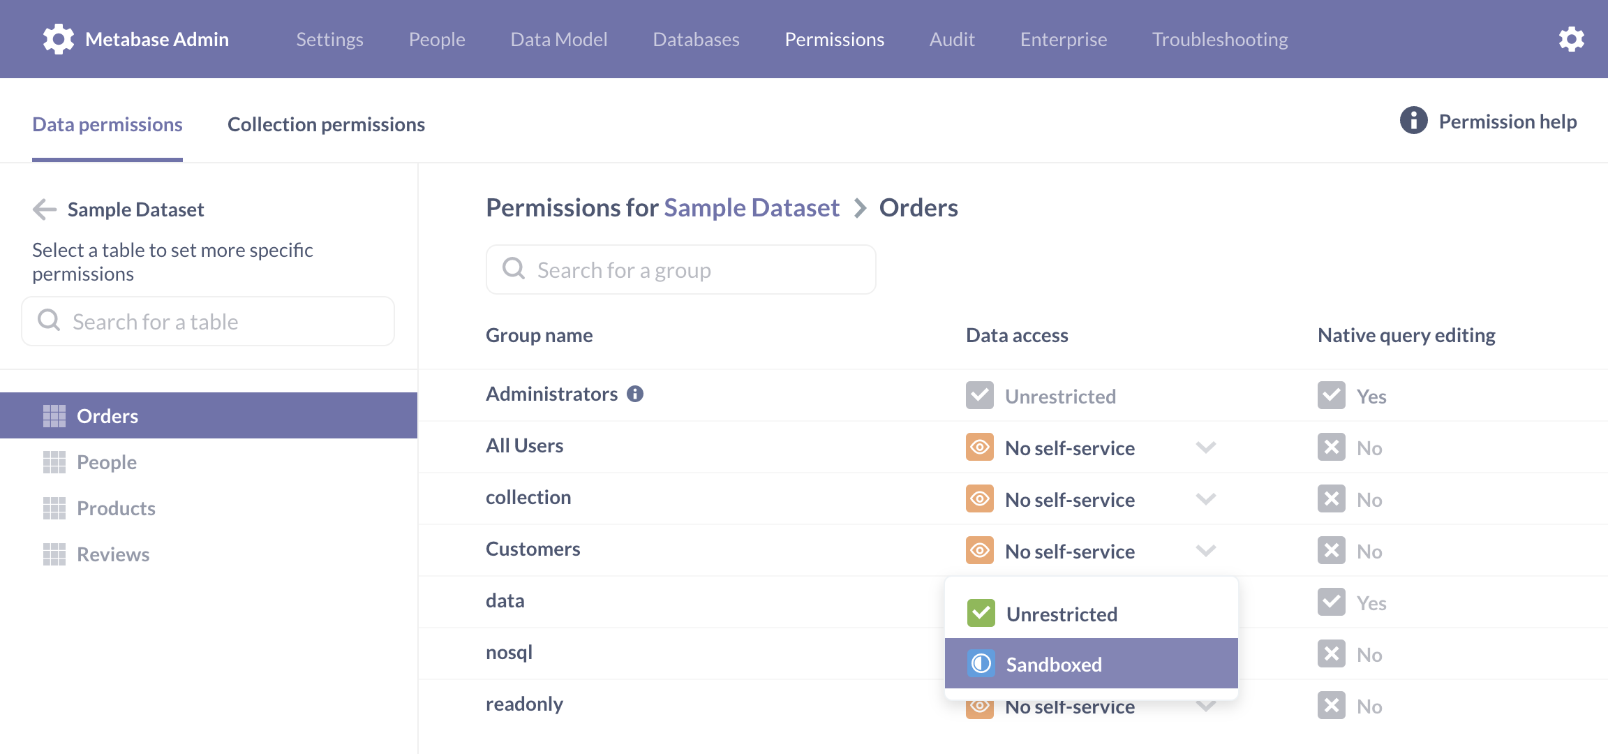Click the Products table grid icon
Image resolution: width=1608 pixels, height=754 pixels.
[x=54, y=508]
